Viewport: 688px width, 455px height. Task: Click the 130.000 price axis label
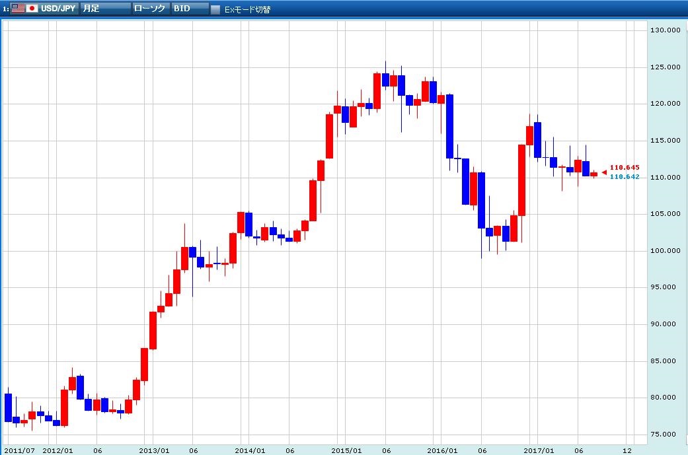pyautogui.click(x=665, y=30)
